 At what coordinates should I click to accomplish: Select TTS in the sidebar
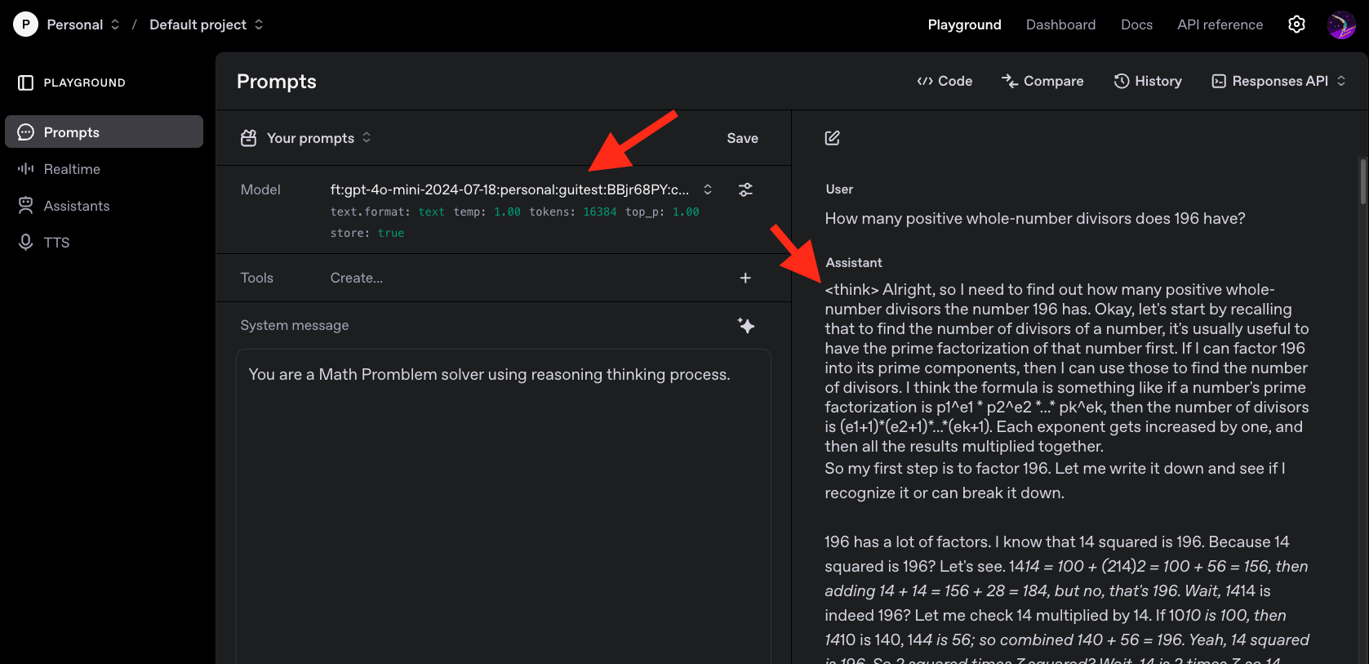[104, 243]
